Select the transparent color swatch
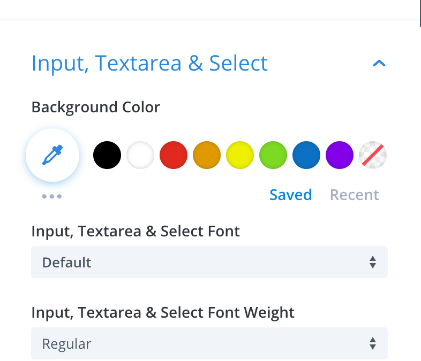 click(373, 155)
